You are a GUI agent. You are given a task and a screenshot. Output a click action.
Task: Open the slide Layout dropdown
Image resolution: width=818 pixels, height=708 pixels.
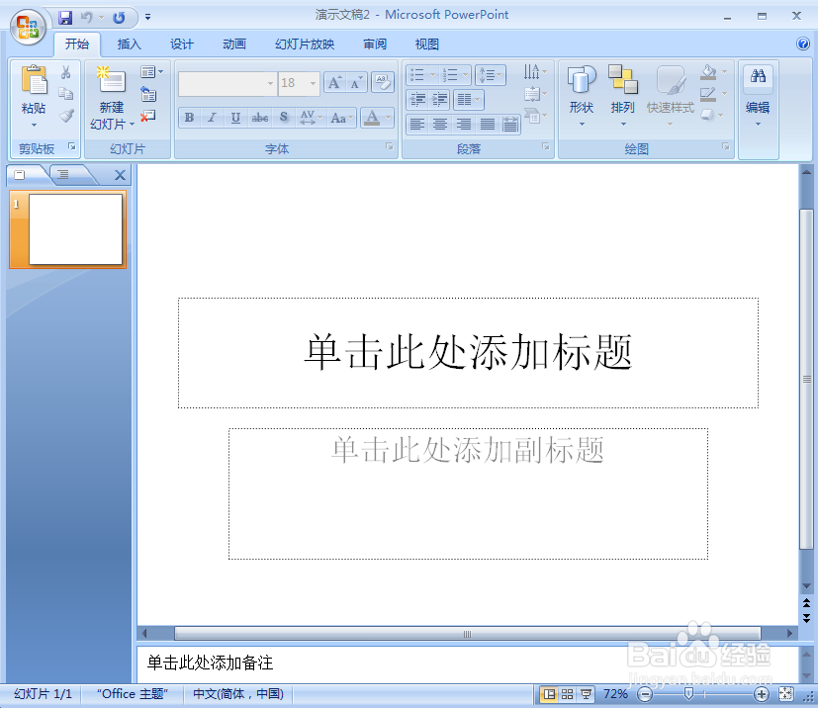151,72
